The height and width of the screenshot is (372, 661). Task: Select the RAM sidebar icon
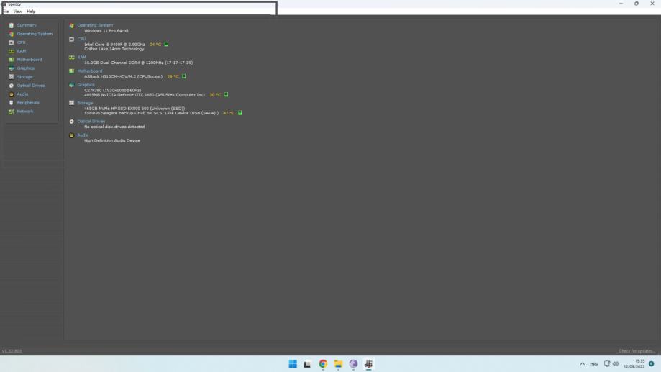click(12, 51)
